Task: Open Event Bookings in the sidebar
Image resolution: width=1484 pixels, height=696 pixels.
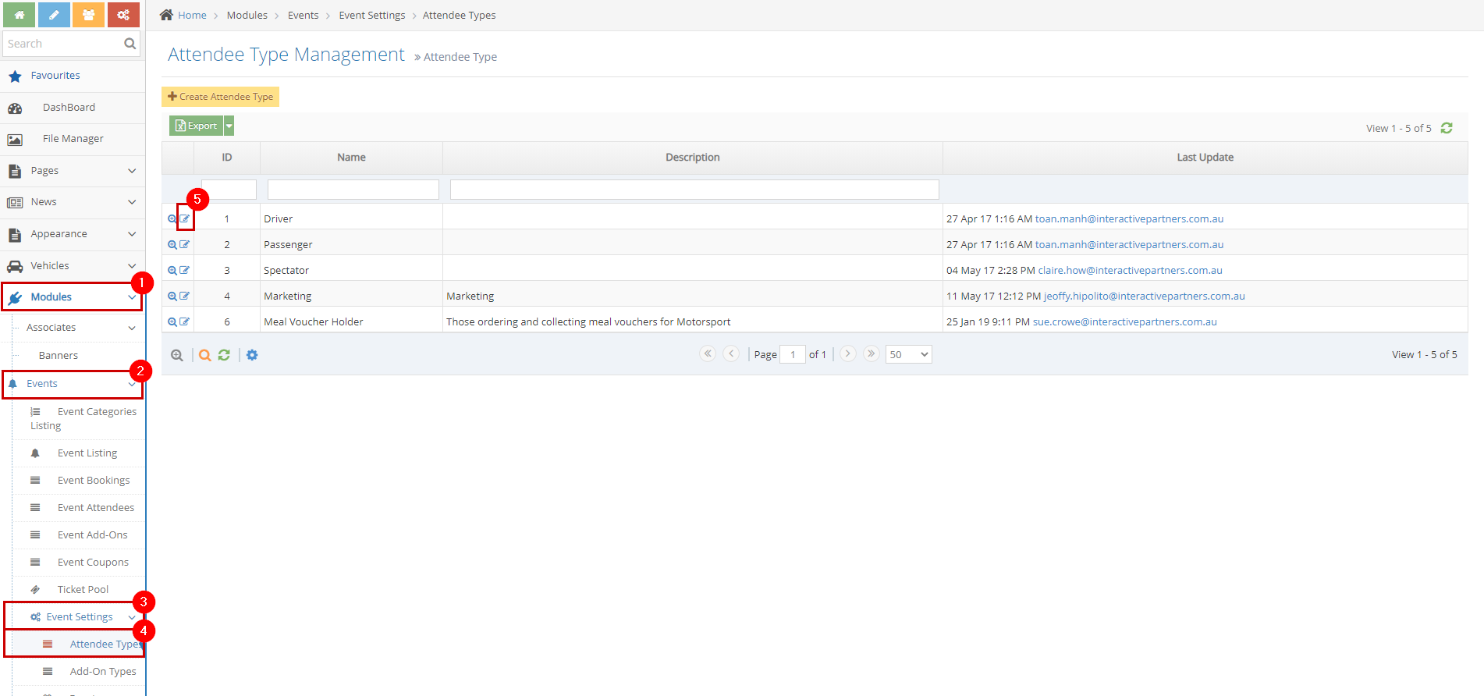Action: pos(94,481)
